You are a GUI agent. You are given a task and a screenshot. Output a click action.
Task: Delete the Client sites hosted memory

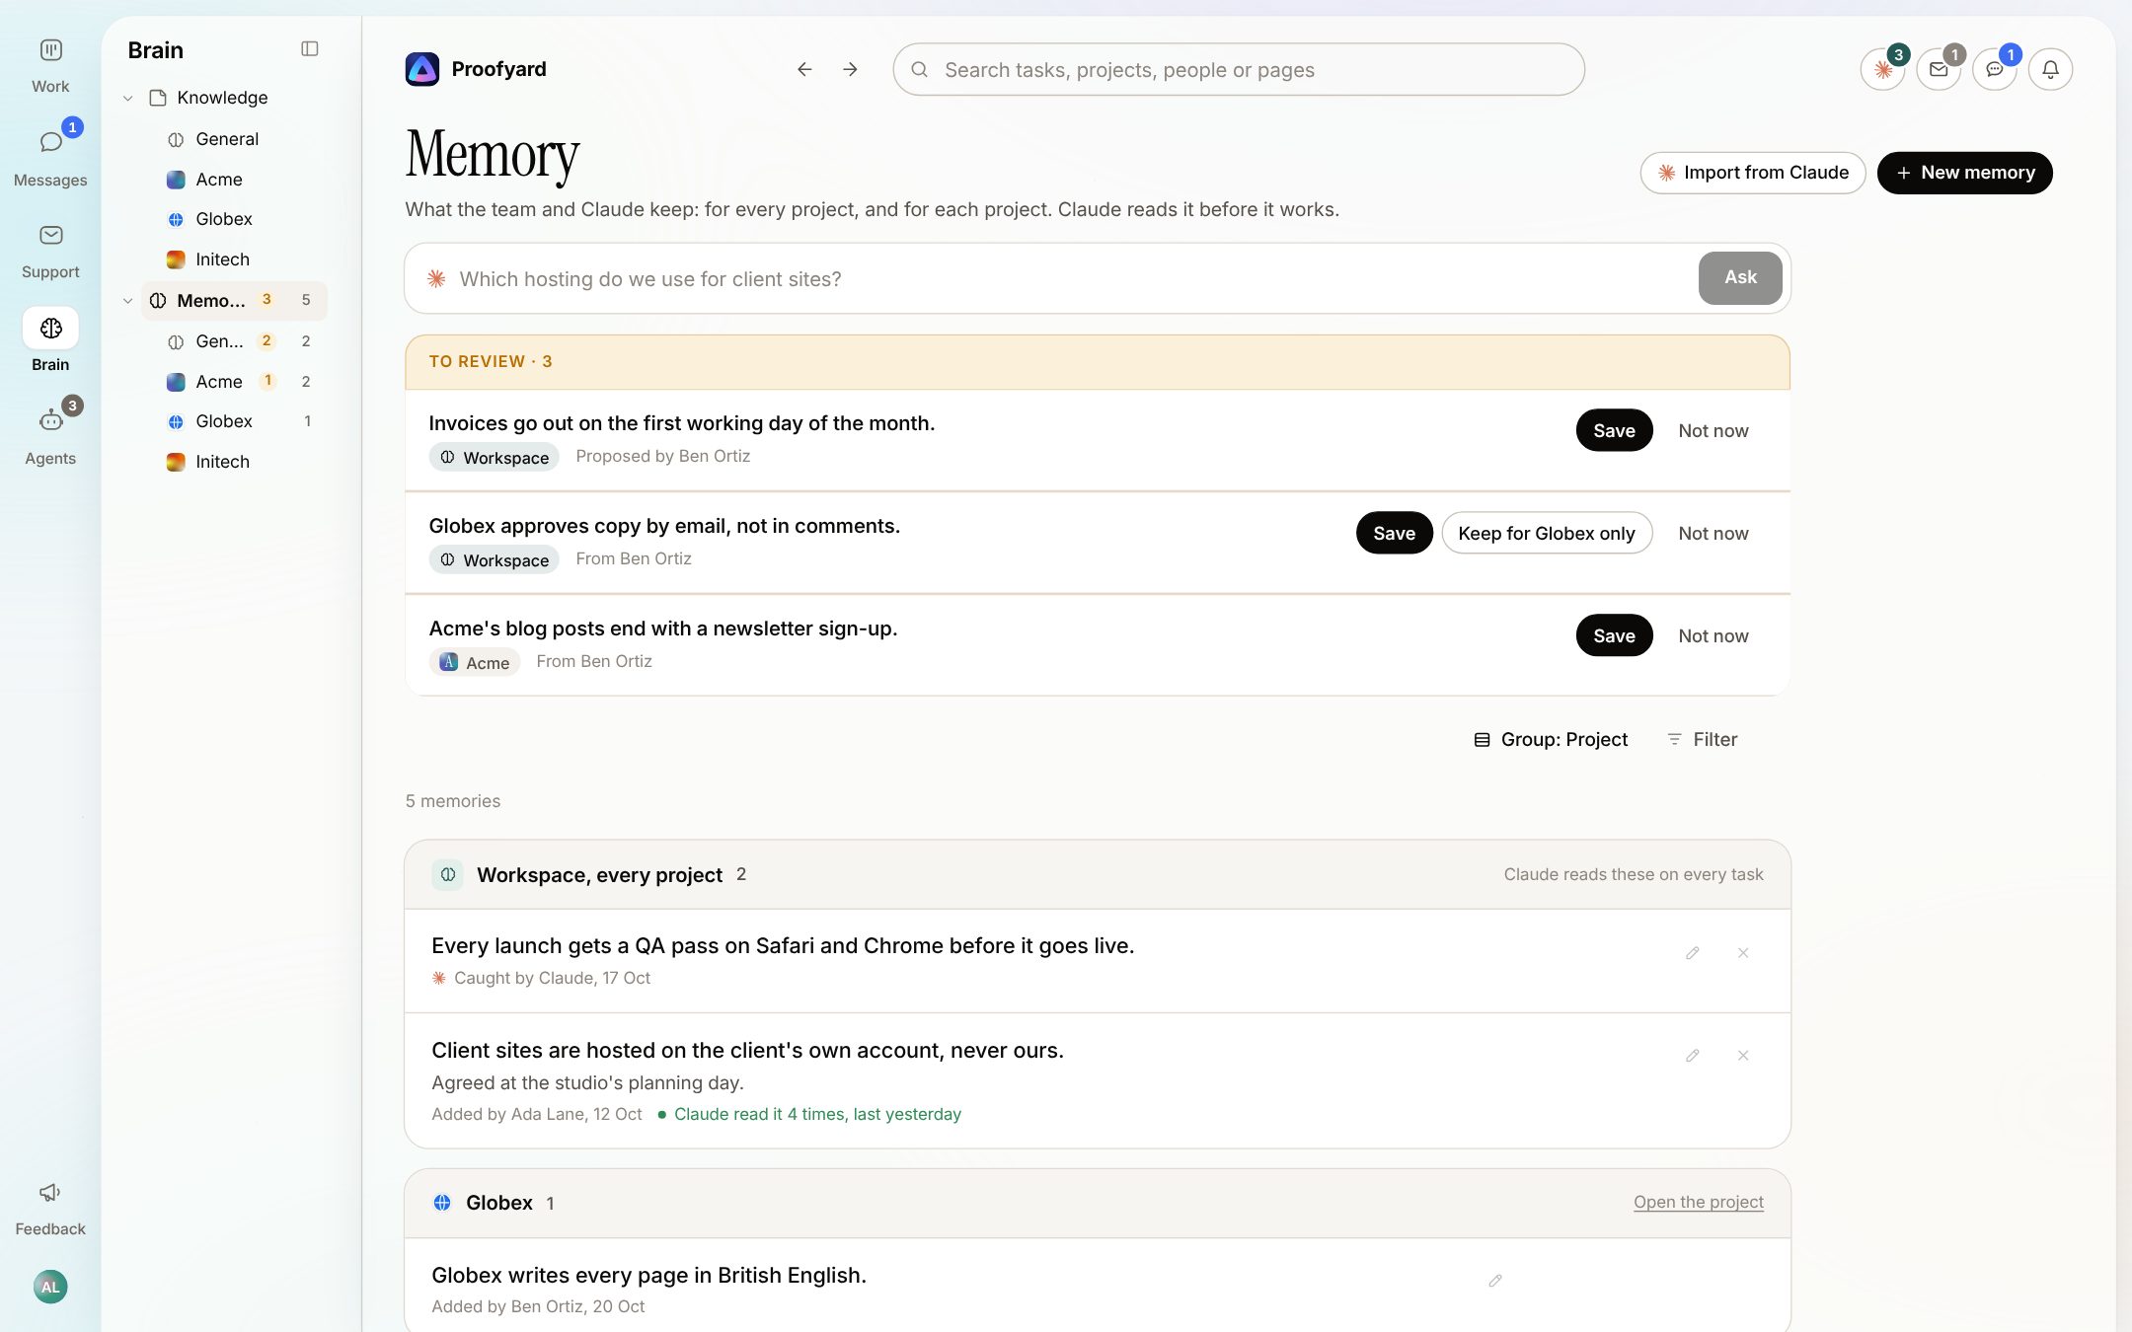tap(1743, 1056)
